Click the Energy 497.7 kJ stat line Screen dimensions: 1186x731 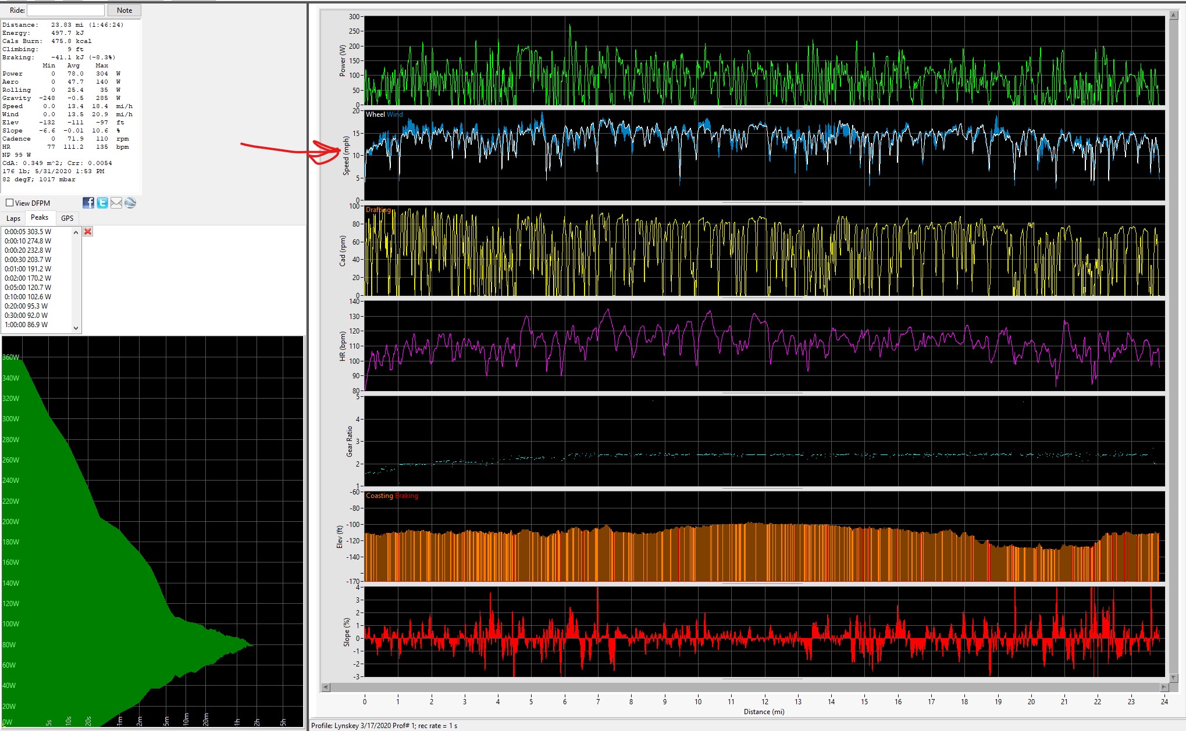[43, 33]
